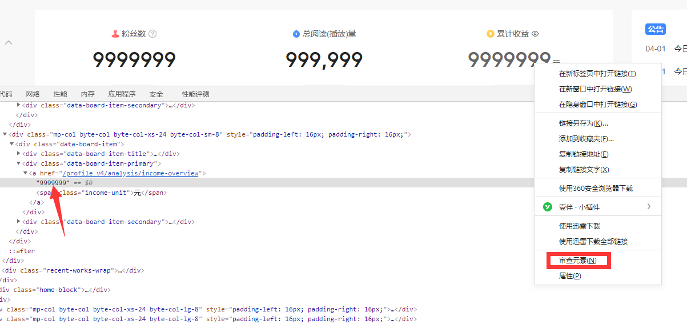This screenshot has width=687, height=324.
Task: Click the green 壹伴 plugin icon
Action: tap(548, 207)
